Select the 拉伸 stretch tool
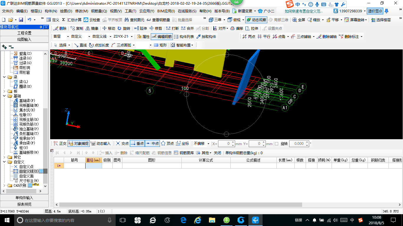Screen dimensions: 403x226 [x=252, y=29]
